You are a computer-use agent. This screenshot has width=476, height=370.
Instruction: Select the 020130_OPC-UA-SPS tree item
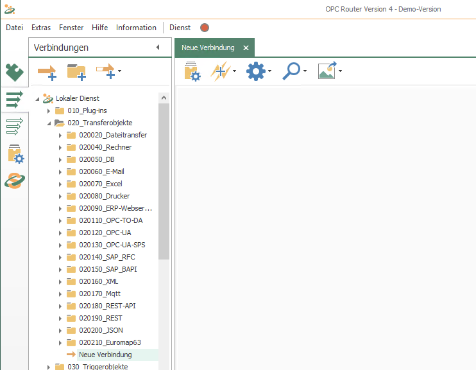112,245
